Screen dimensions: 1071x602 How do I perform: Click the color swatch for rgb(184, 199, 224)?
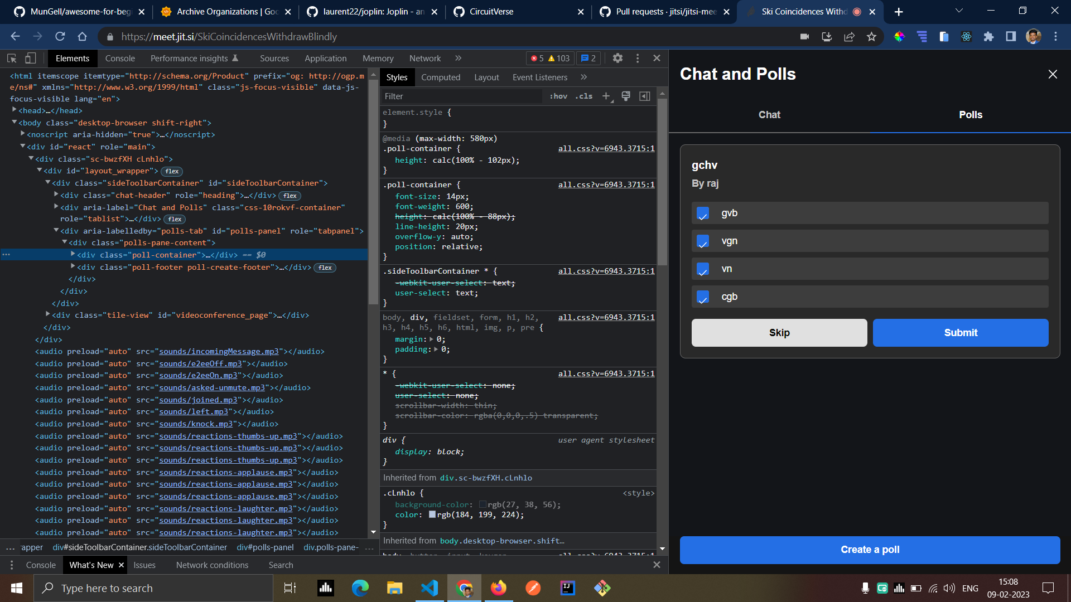tap(432, 514)
